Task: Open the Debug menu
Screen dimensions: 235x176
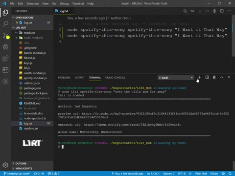Action: (64, 3)
